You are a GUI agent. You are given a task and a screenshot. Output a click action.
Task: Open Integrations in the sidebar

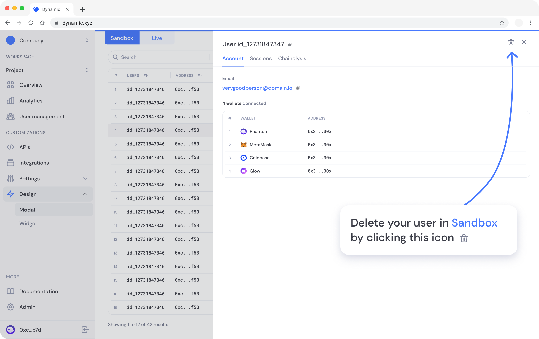(x=34, y=163)
